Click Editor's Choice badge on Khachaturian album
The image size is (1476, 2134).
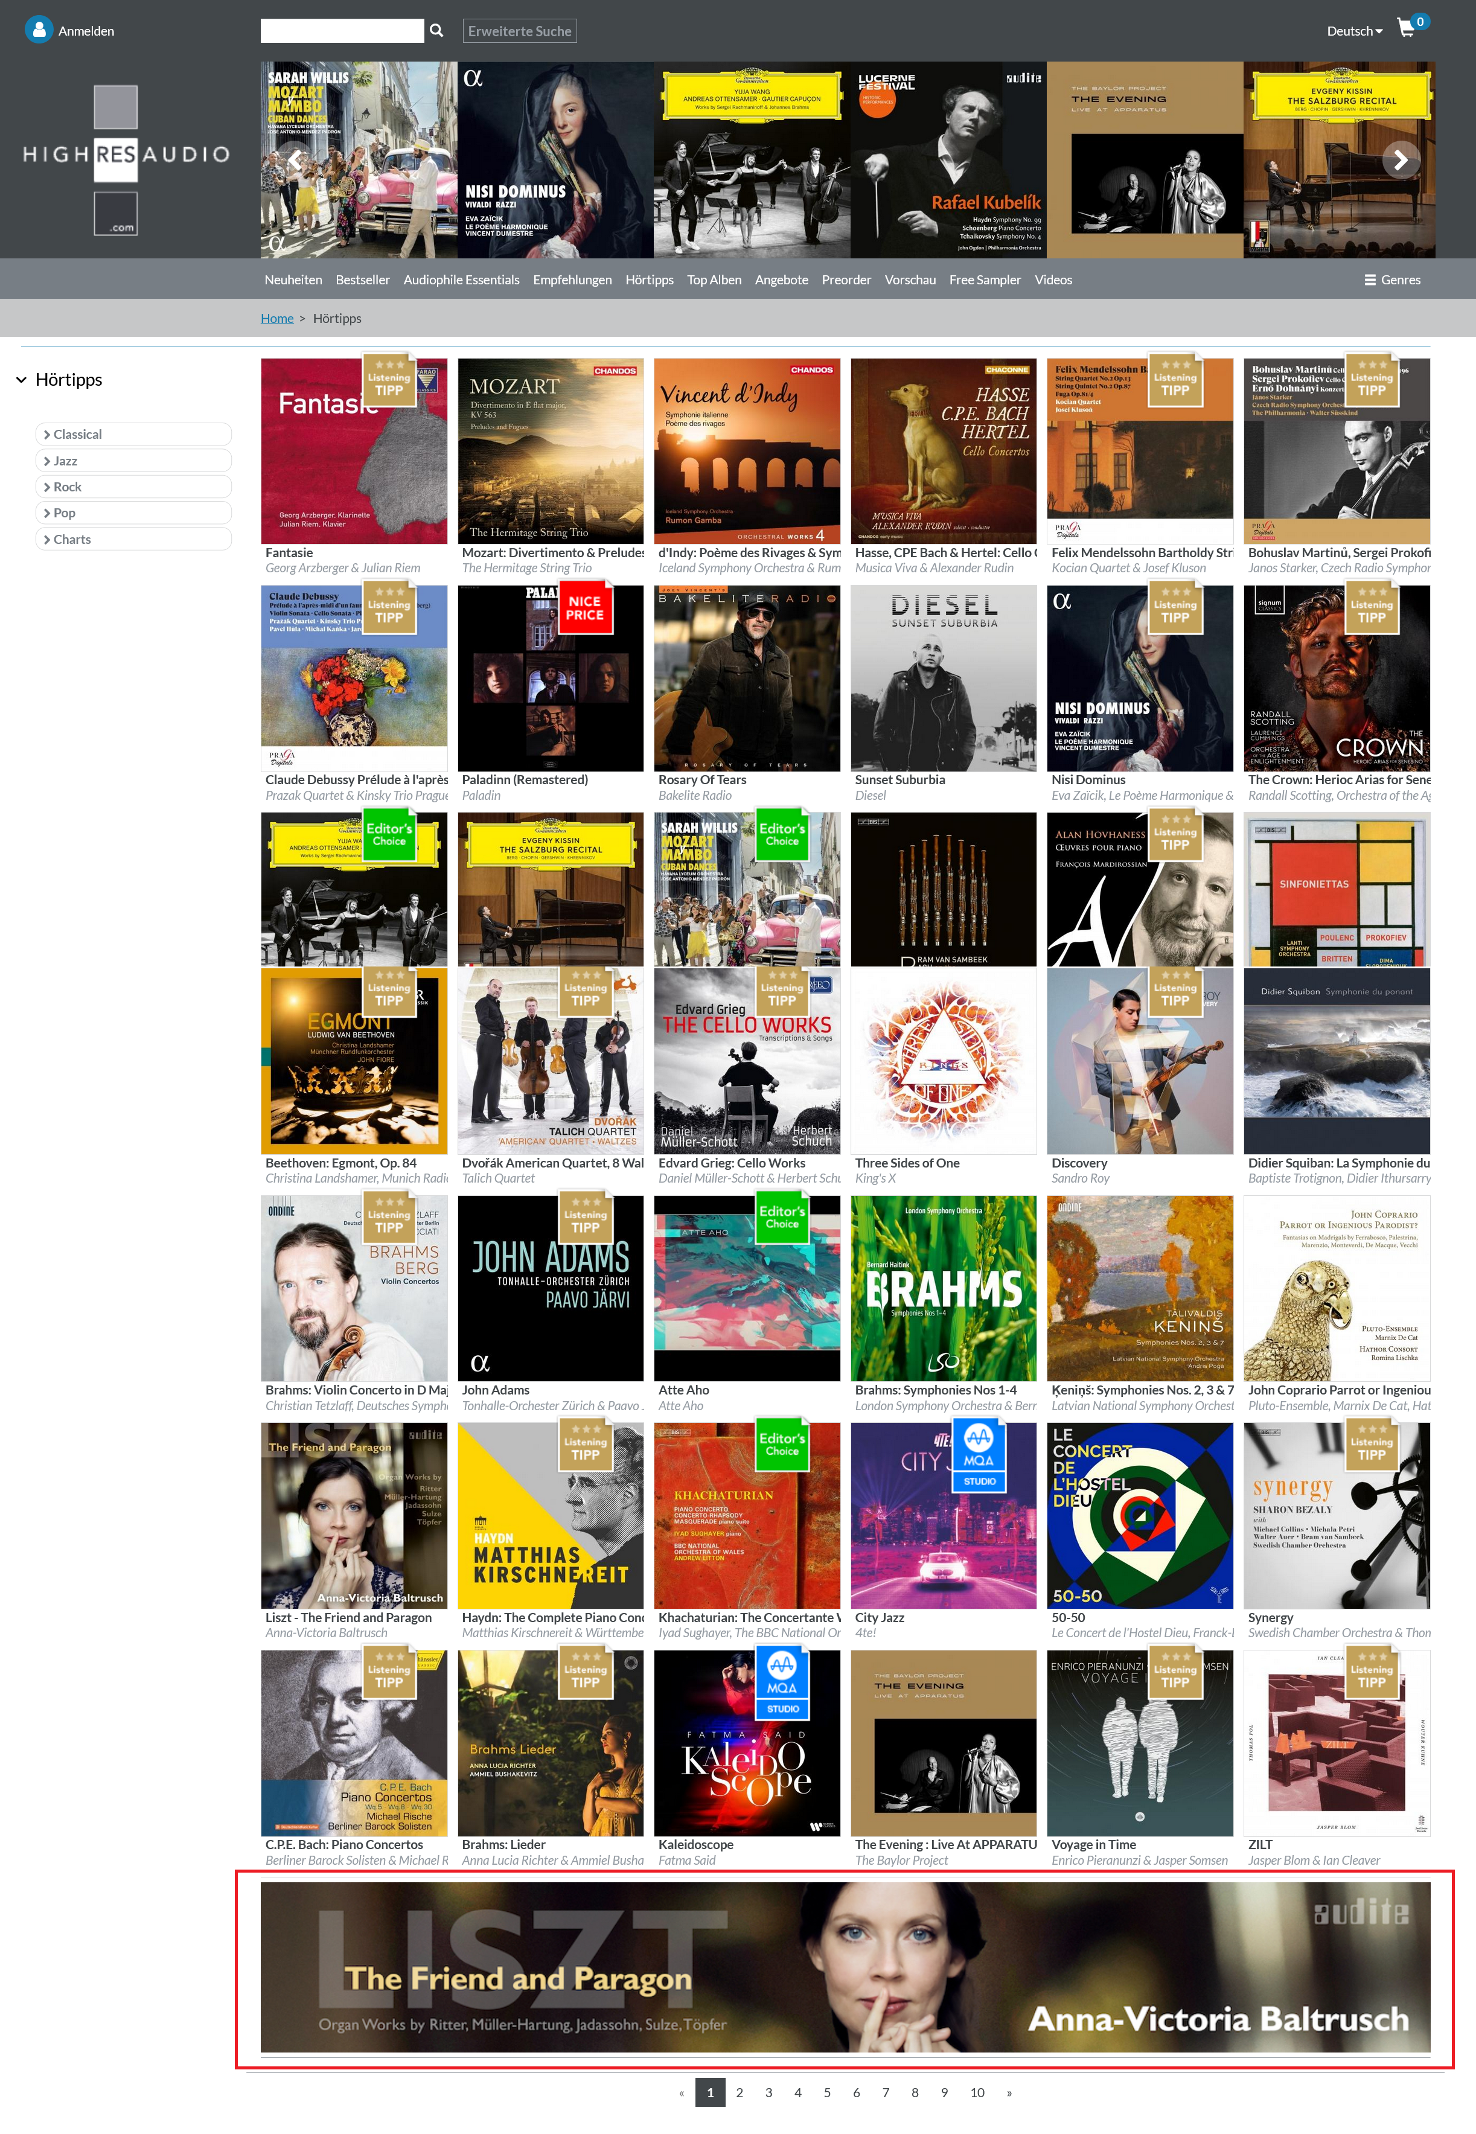coord(782,1444)
